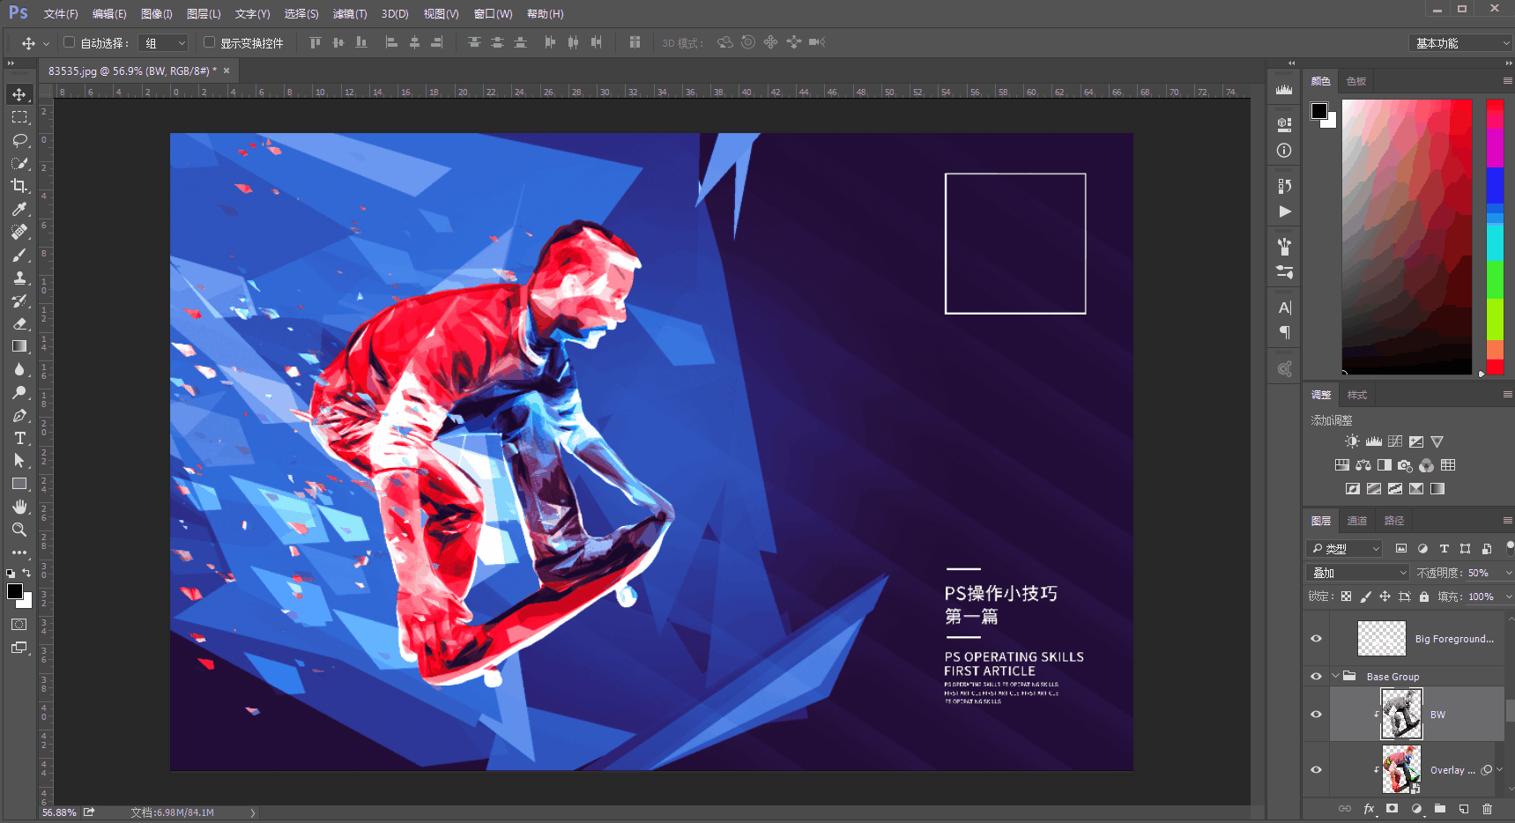Select the Eyedropper tool
Image resolution: width=1515 pixels, height=823 pixels.
[19, 209]
